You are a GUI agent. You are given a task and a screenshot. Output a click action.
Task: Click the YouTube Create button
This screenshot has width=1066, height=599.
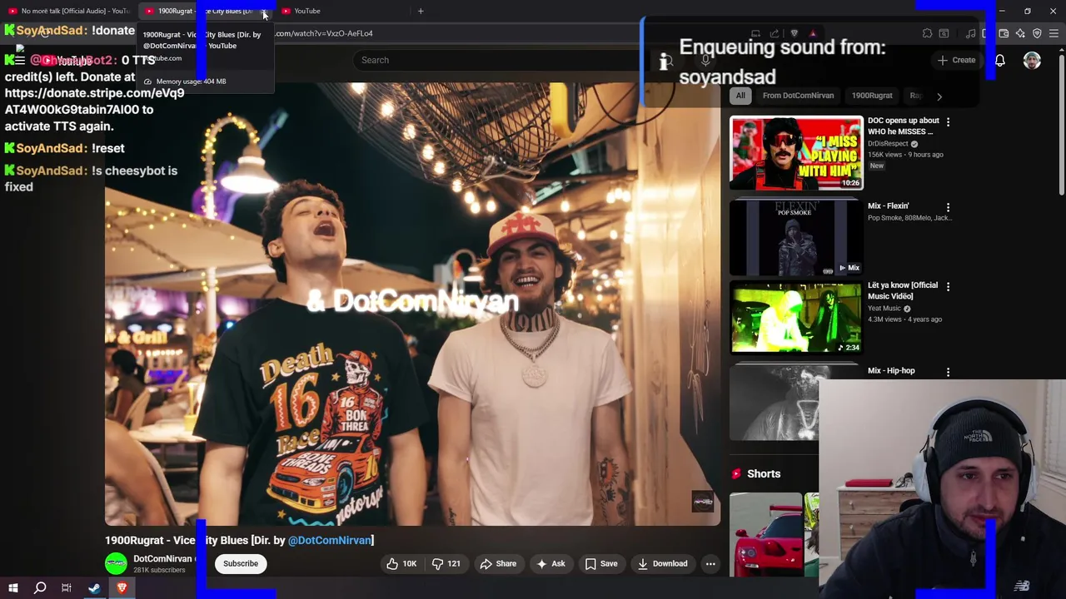pyautogui.click(x=956, y=60)
